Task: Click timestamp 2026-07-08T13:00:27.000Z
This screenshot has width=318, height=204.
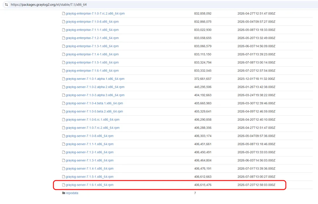Action: pos(256,177)
